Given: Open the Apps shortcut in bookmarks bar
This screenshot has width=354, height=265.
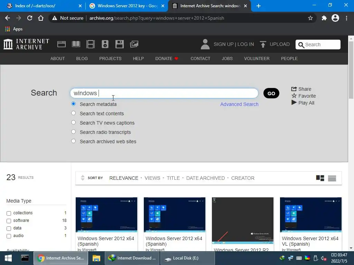Looking at the screenshot, I should coord(14,29).
